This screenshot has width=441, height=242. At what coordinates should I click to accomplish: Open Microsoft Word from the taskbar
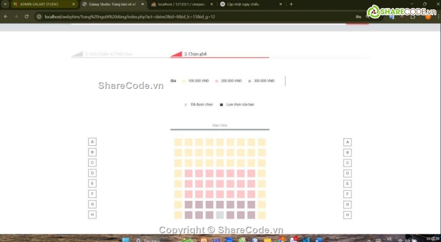click(318, 240)
